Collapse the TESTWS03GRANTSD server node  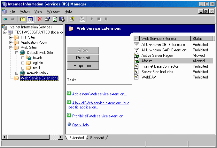(4, 32)
